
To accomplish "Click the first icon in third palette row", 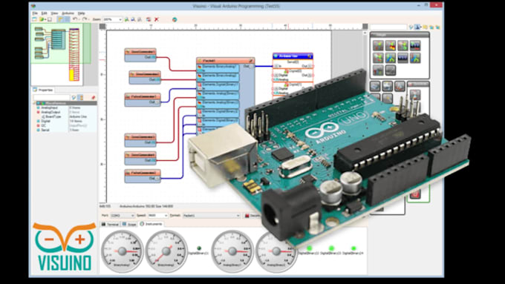I will tap(378, 70).
